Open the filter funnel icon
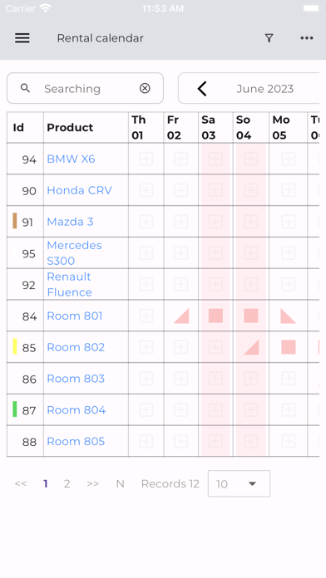Image resolution: width=326 pixels, height=578 pixels. tap(269, 38)
